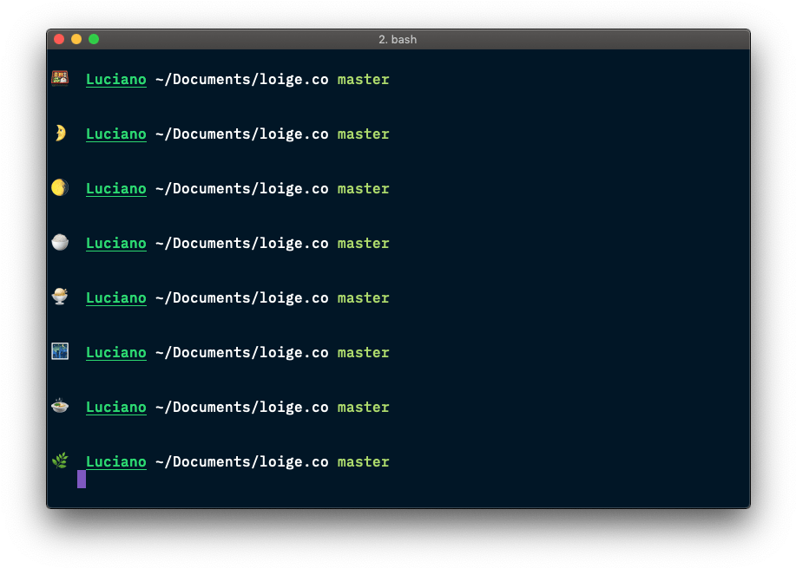This screenshot has width=796, height=568.
Task: Click "master" on the ice cream line
Action: 364,298
